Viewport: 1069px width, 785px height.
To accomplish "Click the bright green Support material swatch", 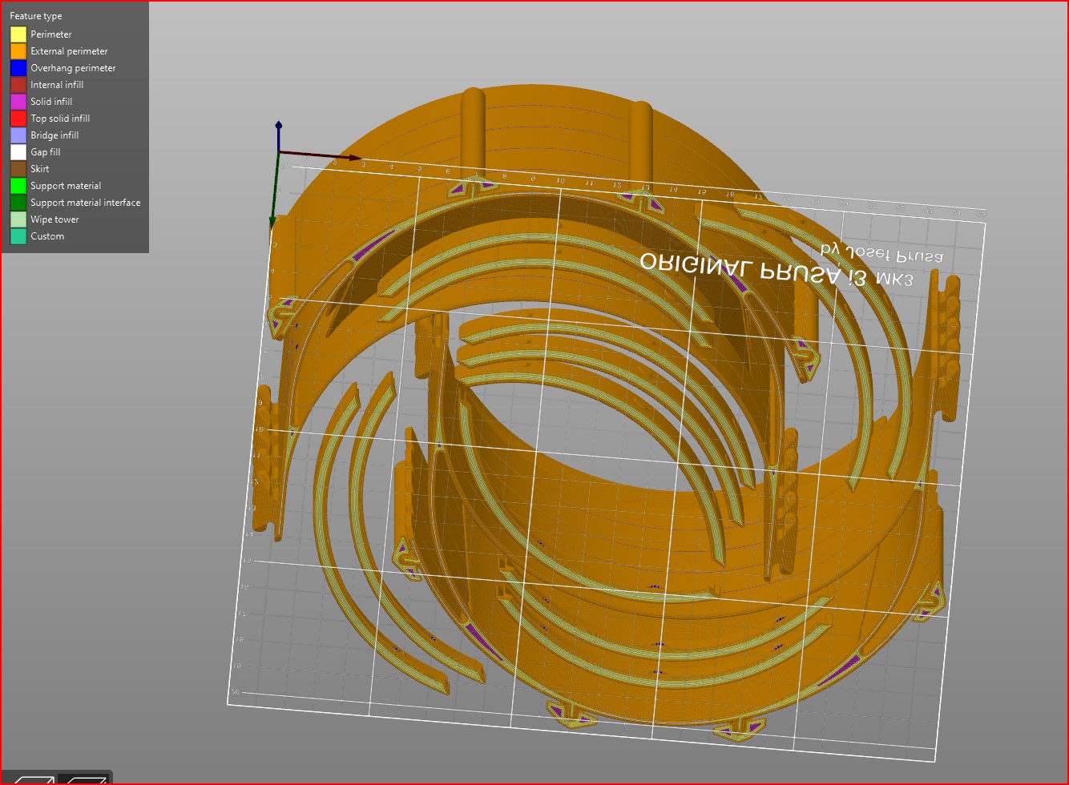I will [x=18, y=186].
